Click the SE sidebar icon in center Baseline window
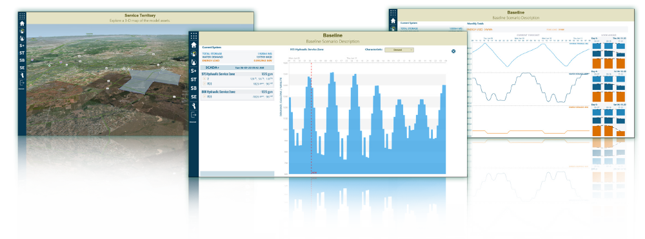 tap(193, 97)
